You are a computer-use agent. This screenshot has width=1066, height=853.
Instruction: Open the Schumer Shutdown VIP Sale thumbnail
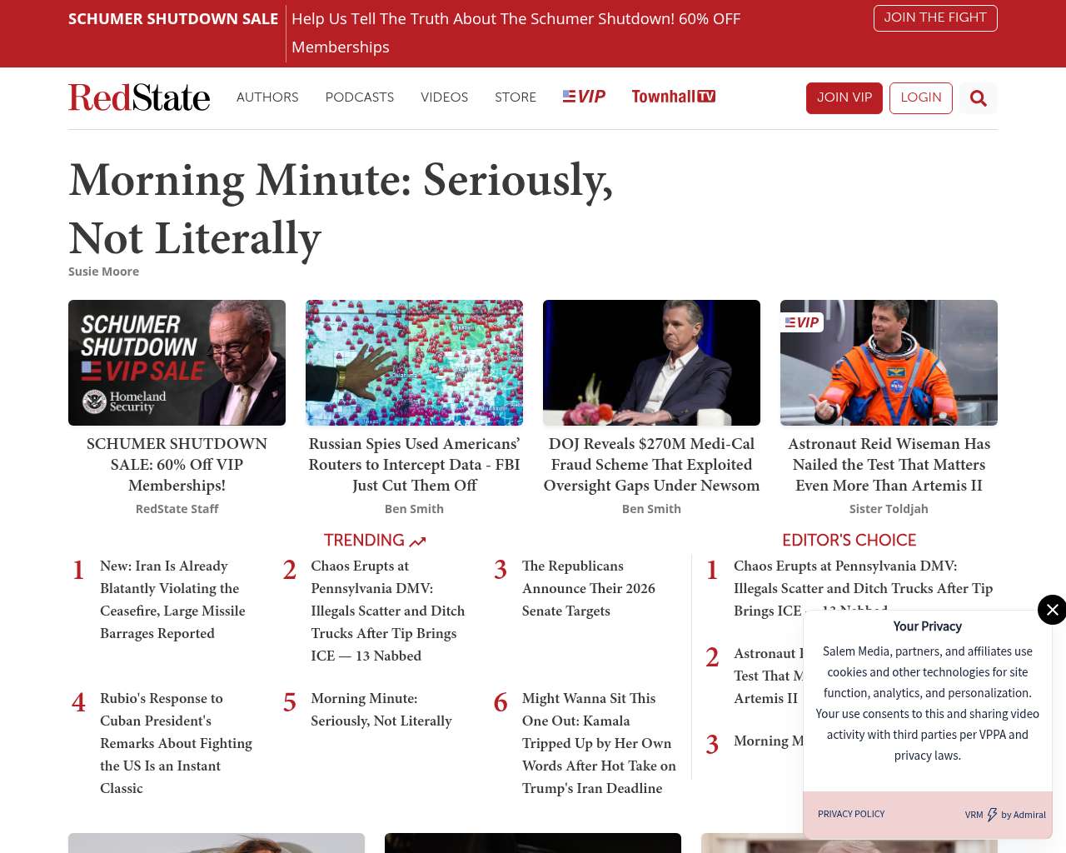coord(177,362)
